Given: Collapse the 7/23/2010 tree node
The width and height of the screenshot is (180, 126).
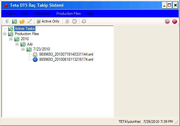Looking at the screenshot, I should 23,50.
